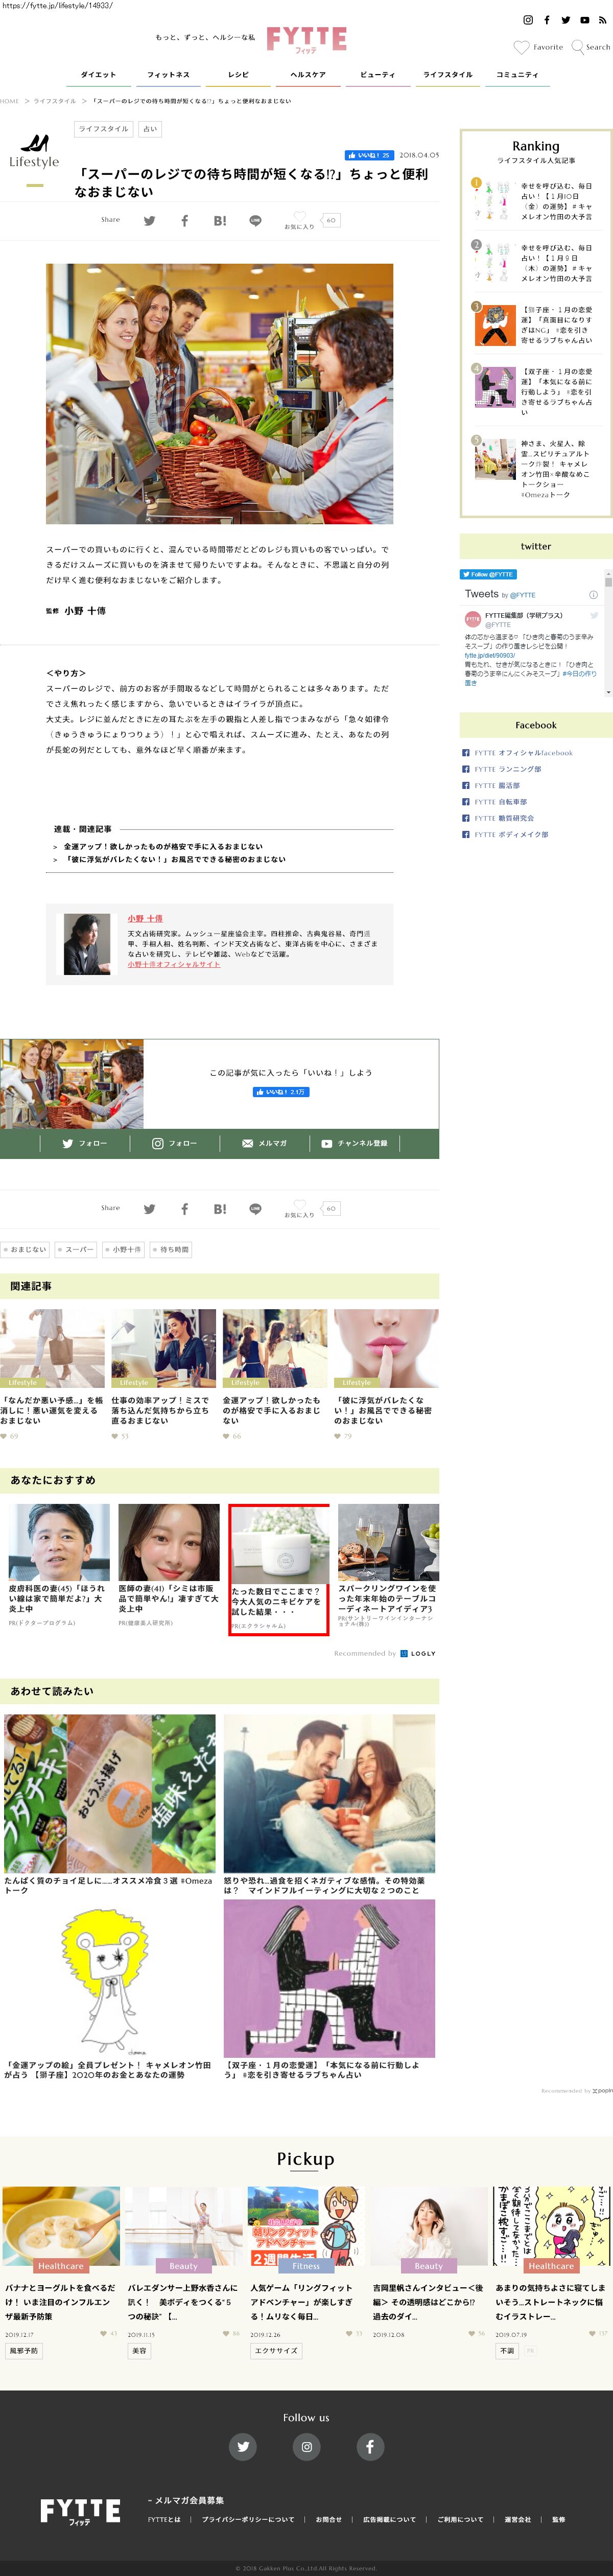The width and height of the screenshot is (613, 2576).
Task: Toggle the お気に入り heart under the title
Action: coord(299,217)
